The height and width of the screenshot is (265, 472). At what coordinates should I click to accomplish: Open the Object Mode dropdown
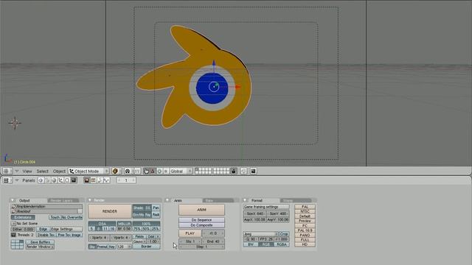point(88,171)
